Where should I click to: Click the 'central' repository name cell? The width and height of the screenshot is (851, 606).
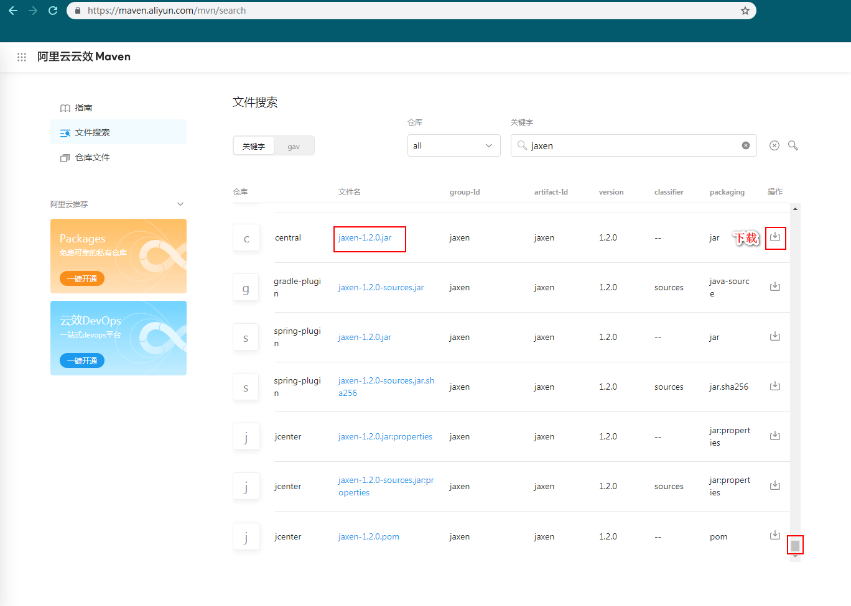click(288, 237)
